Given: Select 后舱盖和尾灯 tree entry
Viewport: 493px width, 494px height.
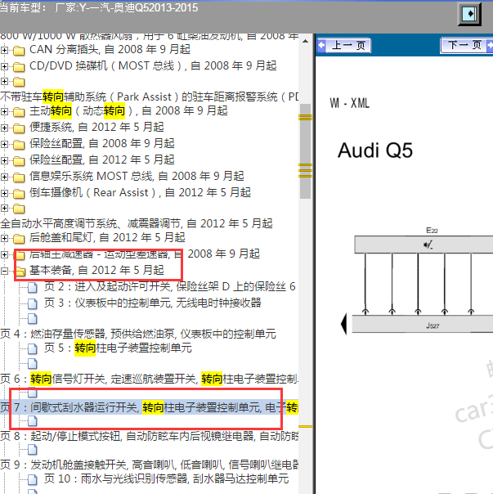Looking at the screenshot, I should tap(107, 237).
